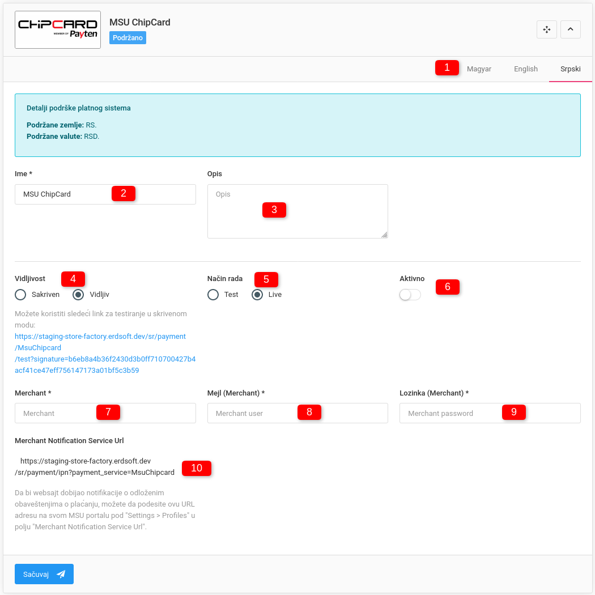Viewport: 595px width, 595px height.
Task: Click the Sačuvaj save button
Action: pyautogui.click(x=44, y=574)
